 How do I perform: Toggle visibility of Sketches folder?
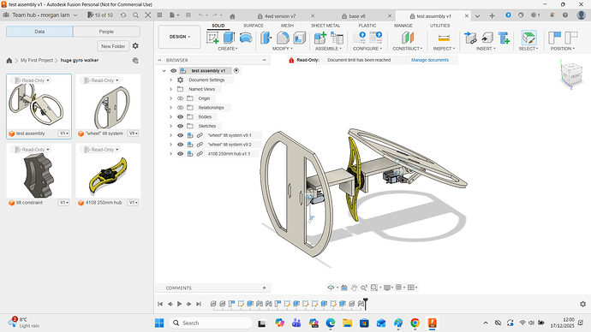pyautogui.click(x=181, y=126)
